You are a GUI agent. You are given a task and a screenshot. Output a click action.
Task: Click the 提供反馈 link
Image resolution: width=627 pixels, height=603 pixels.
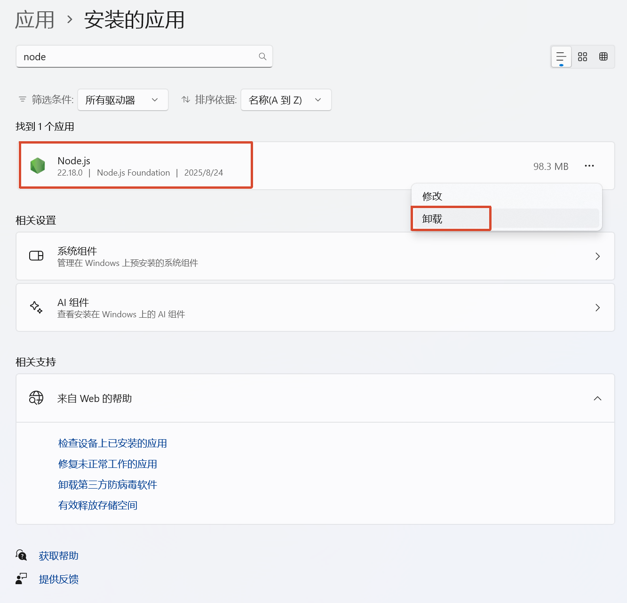[58, 579]
